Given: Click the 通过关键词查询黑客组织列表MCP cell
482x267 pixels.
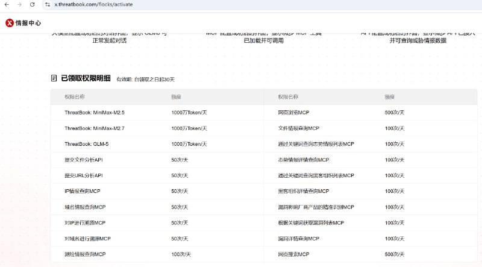Looking at the screenshot, I should (x=316, y=175).
